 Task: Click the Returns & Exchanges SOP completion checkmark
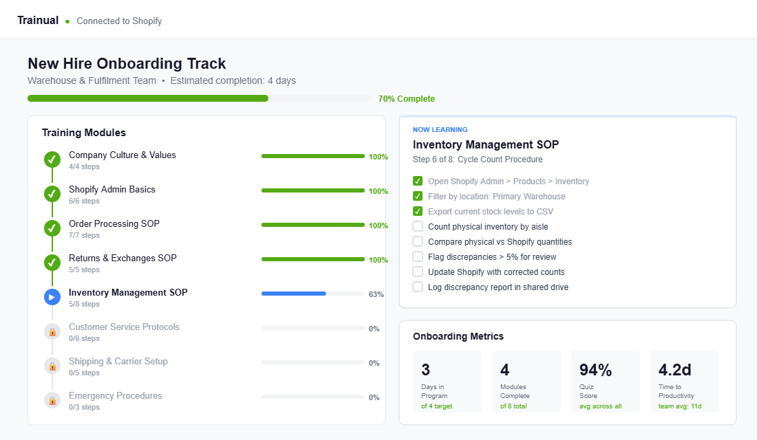52,263
